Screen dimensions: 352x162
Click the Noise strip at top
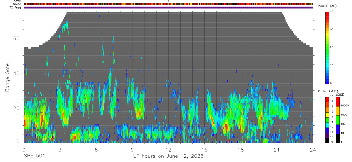click(x=168, y=4)
